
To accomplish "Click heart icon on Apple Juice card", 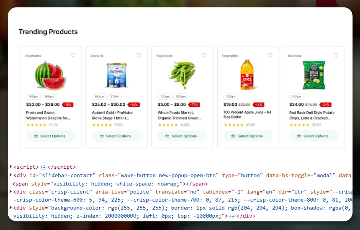I will click(x=270, y=55).
